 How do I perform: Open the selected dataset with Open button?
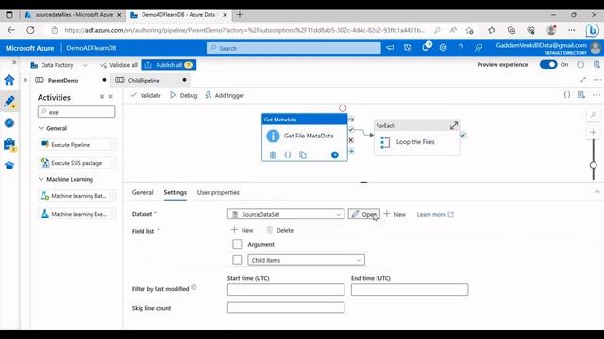coord(364,214)
